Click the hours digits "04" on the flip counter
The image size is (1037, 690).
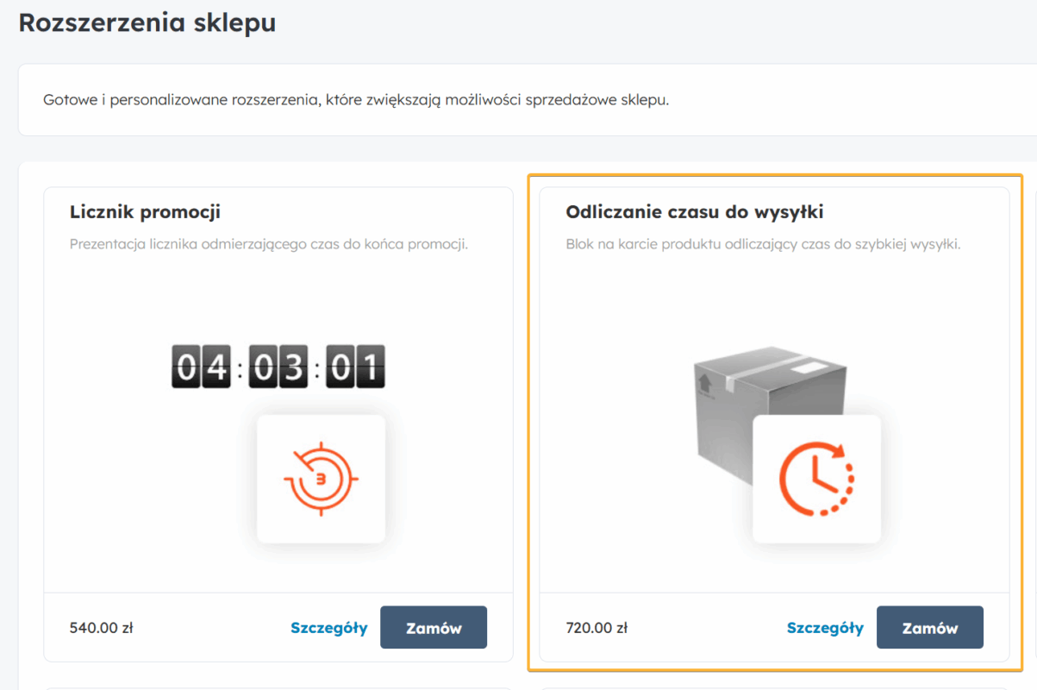(x=201, y=367)
